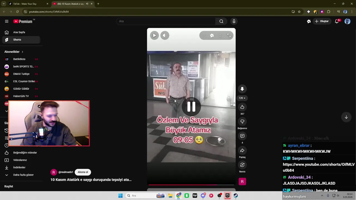The width and height of the screenshot is (356, 200).
Task: Open Beğendiğim videolar playlist
Action: pyautogui.click(x=21, y=152)
